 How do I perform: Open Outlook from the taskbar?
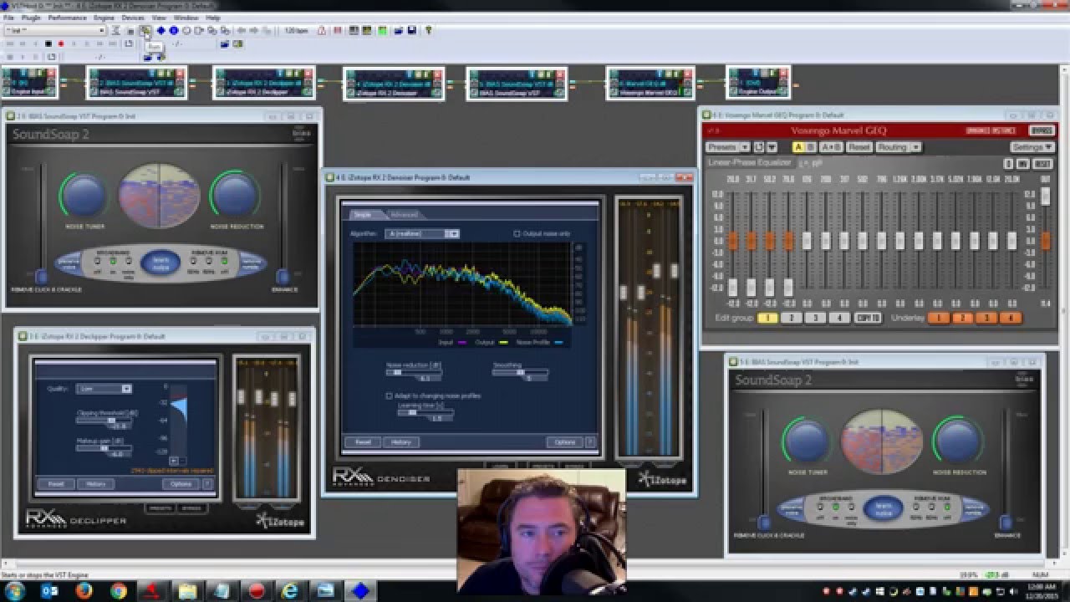[x=48, y=590]
